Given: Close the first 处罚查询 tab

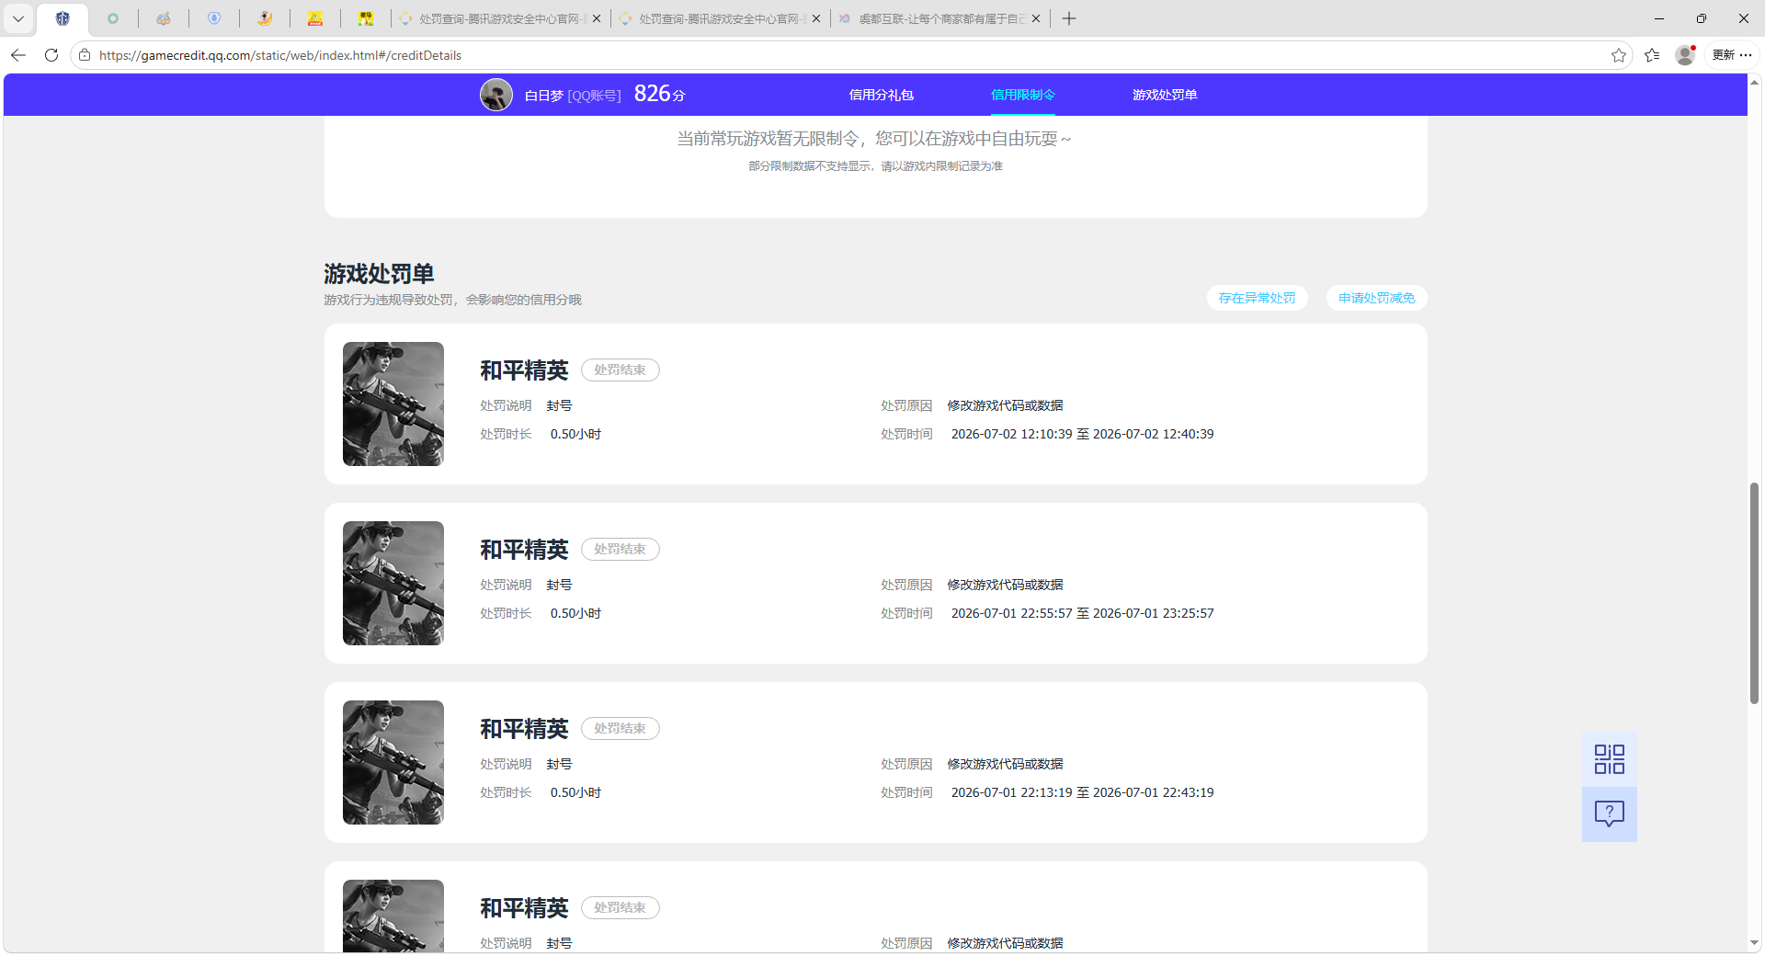Looking at the screenshot, I should tap(597, 18).
